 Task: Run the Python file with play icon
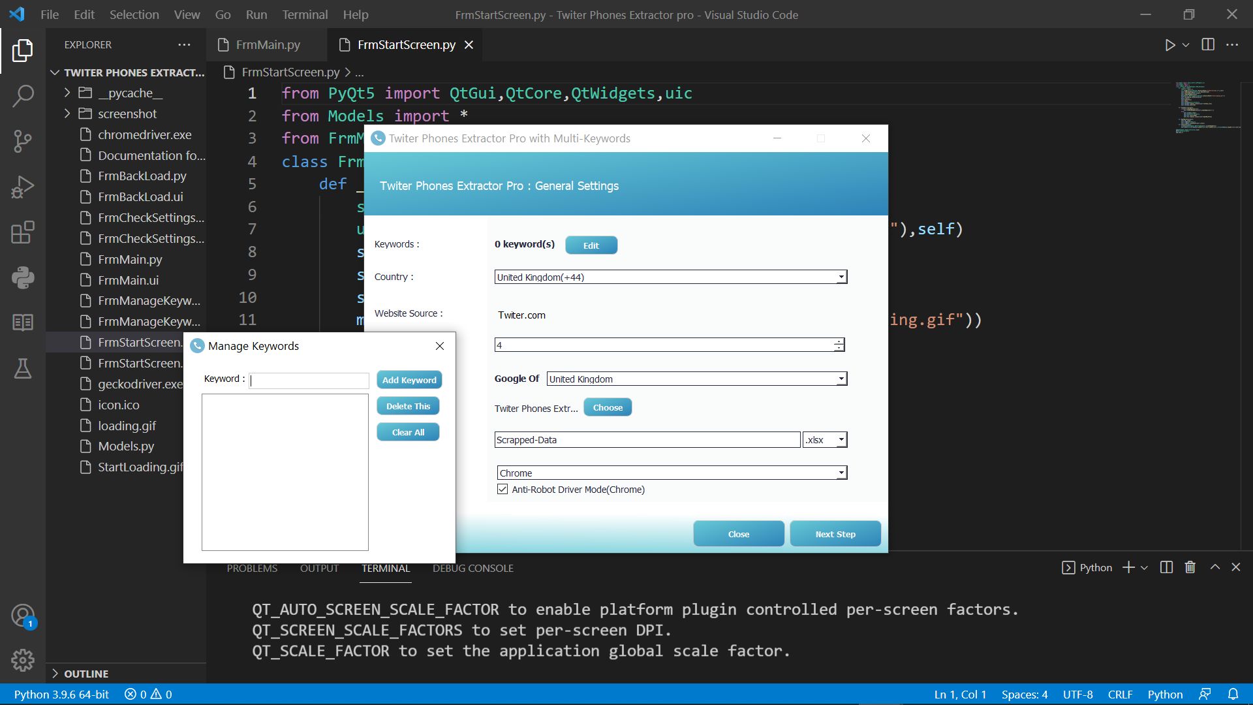coord(1169,45)
